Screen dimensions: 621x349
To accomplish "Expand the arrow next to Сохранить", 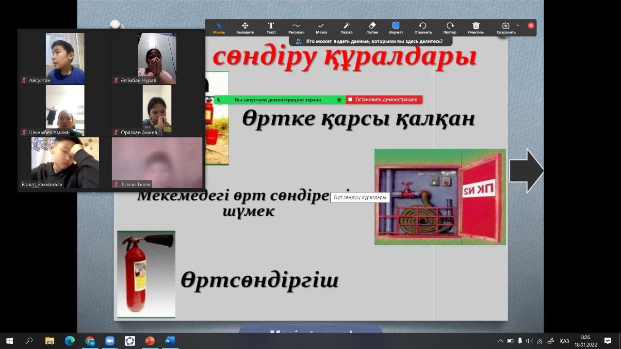I will pyautogui.click(x=518, y=25).
